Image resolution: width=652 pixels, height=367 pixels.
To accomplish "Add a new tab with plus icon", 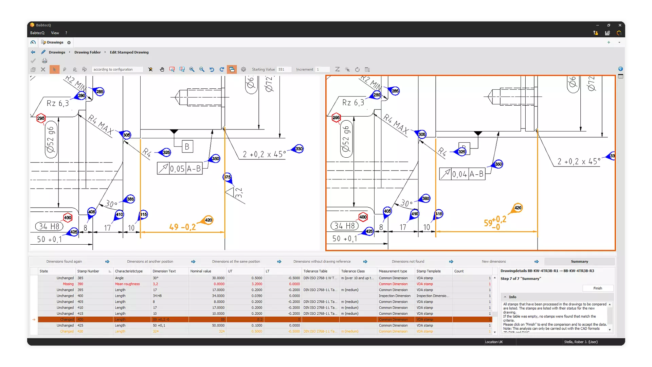I will 609,42.
